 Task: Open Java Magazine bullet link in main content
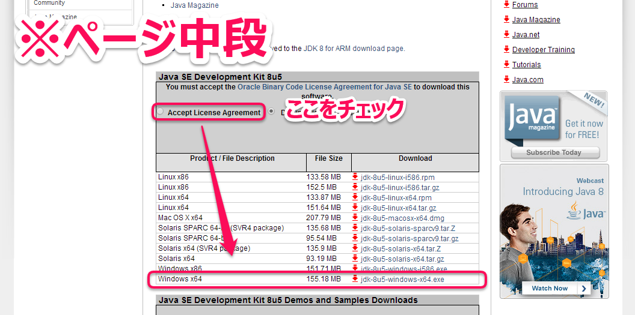tap(194, 5)
